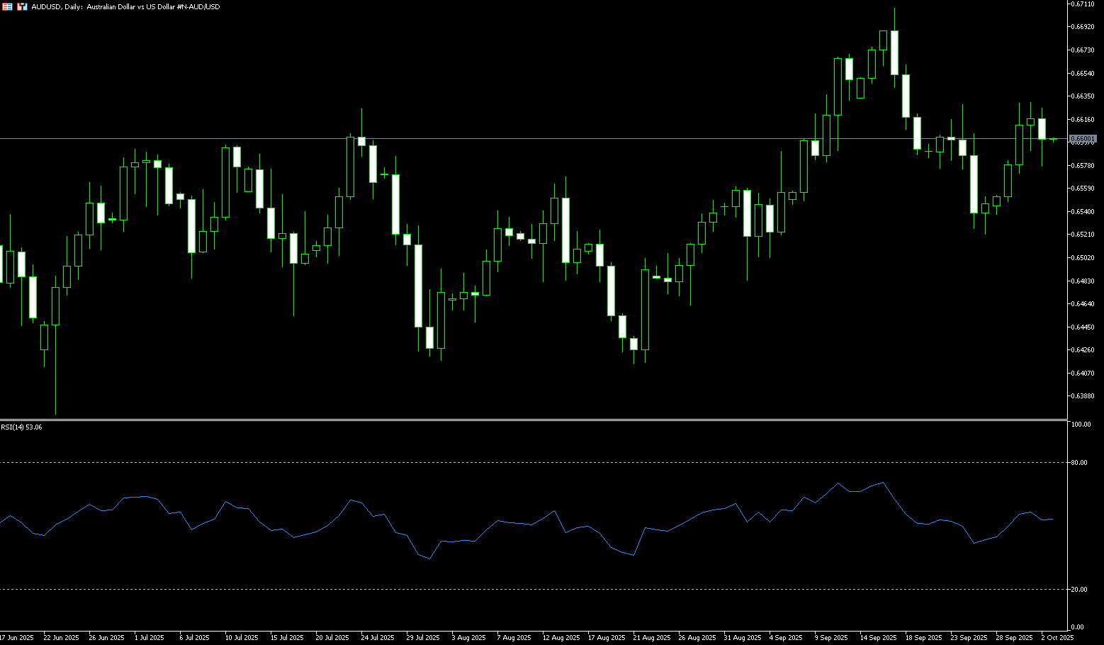This screenshot has height=645, width=1104.
Task: Click the 1 Jul 2025 date label
Action: (149, 638)
